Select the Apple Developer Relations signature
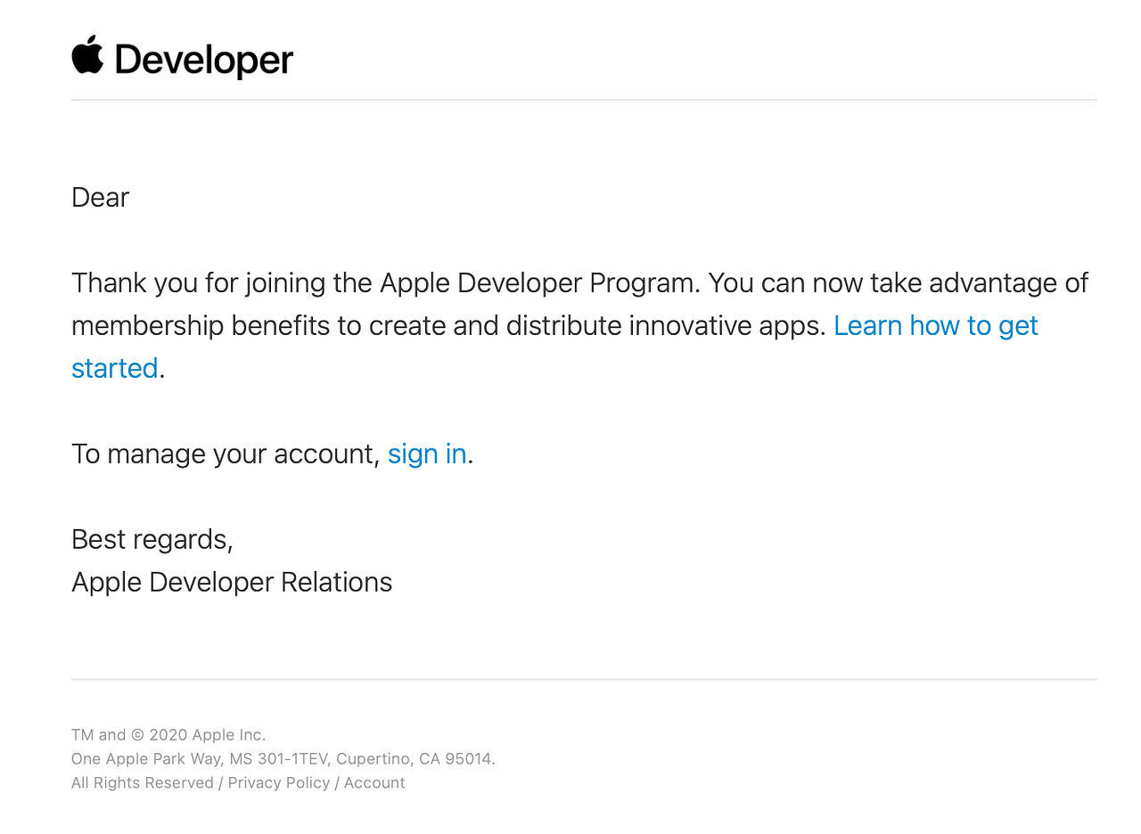The height and width of the screenshot is (834, 1141). click(231, 582)
